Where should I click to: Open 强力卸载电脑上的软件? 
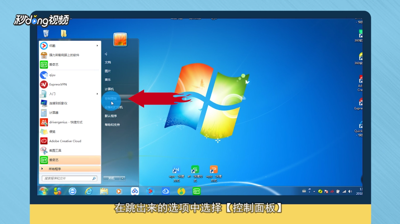[70, 55]
